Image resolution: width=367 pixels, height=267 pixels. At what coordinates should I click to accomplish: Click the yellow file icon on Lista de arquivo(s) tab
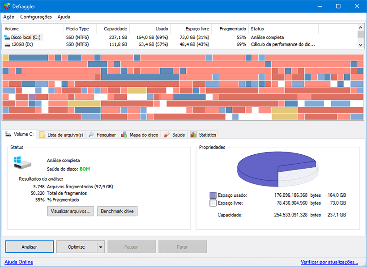coord(42,134)
